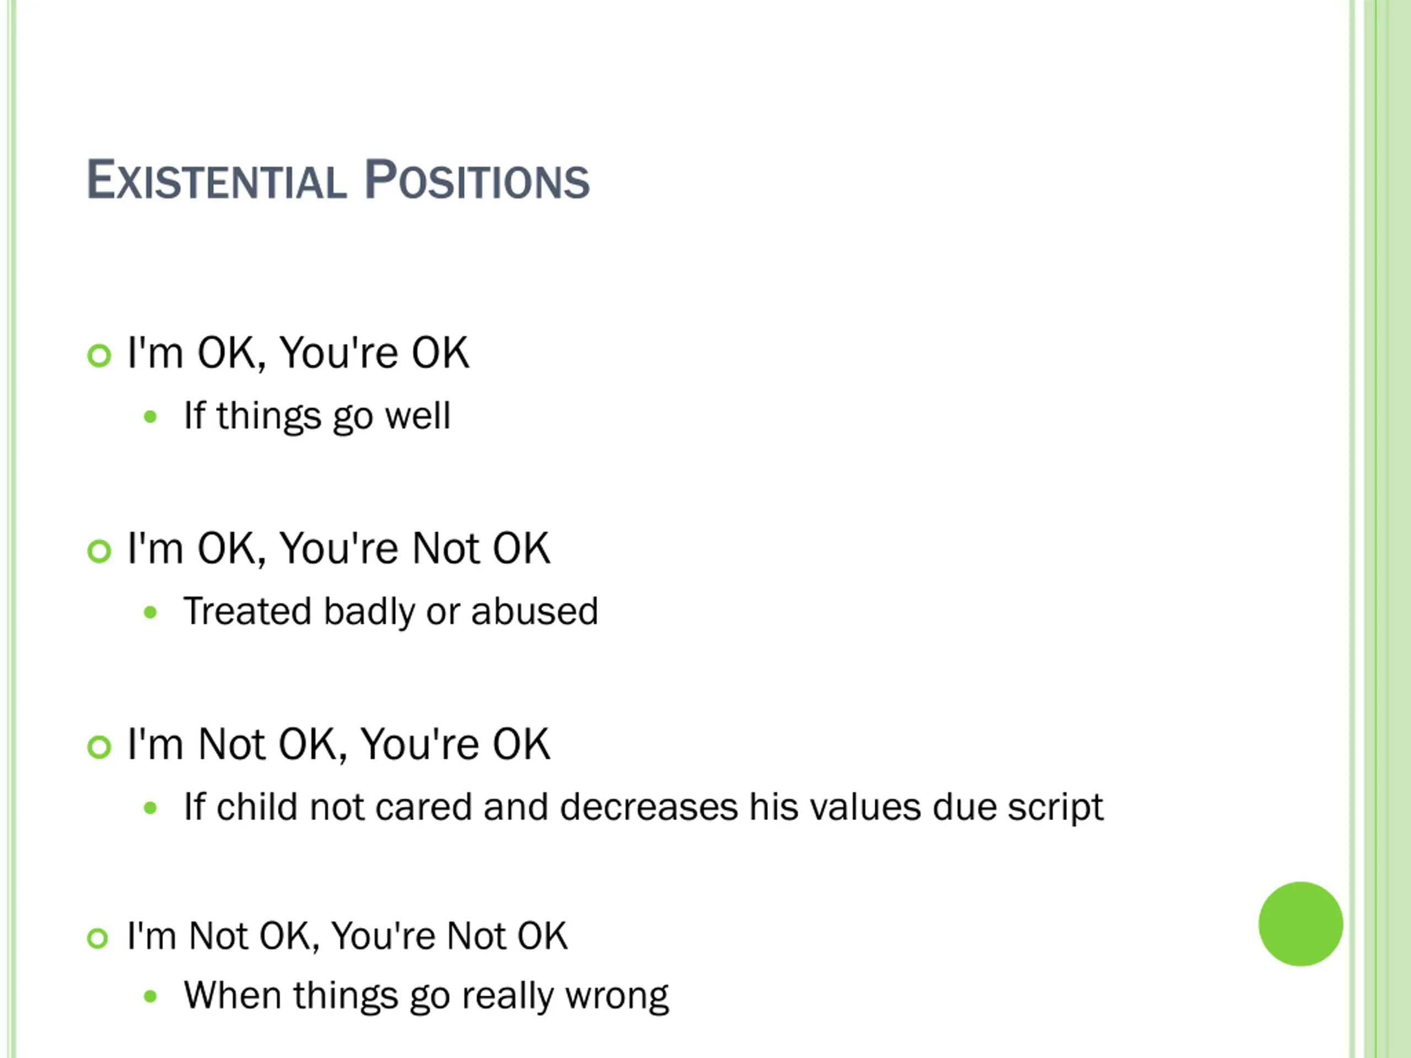Click the large solid green circle
Screen dimensions: 1411x1058
[1300, 924]
